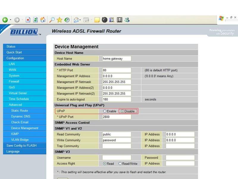The height and width of the screenshot is (179, 238).
Task: Click the Messenger people icon in toolbar
Action: click(127, 20)
